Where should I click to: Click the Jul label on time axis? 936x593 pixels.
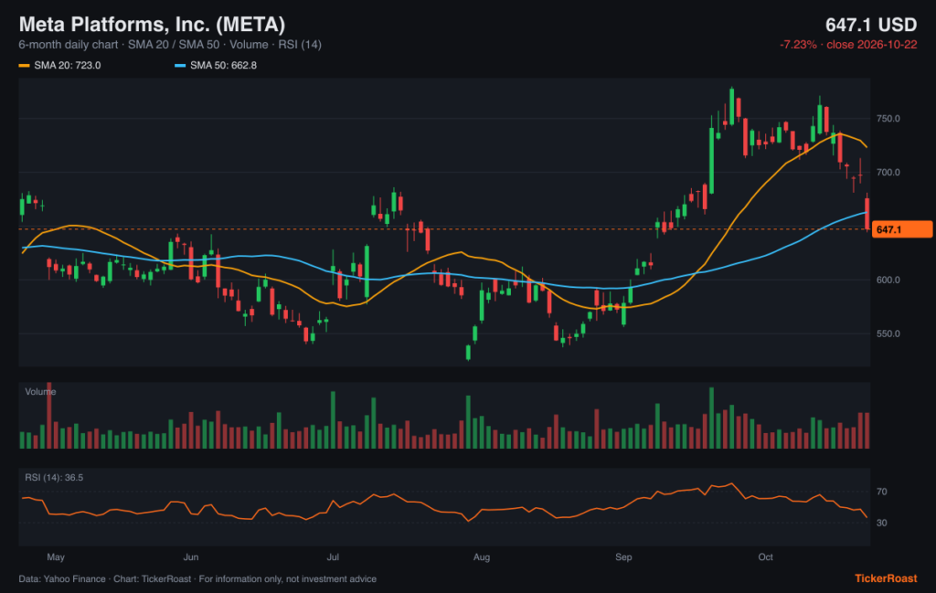point(333,557)
